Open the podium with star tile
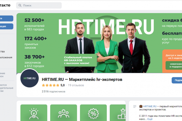Image resolution: width=182 pixels, height=121 pixels. [x=118, y=113]
